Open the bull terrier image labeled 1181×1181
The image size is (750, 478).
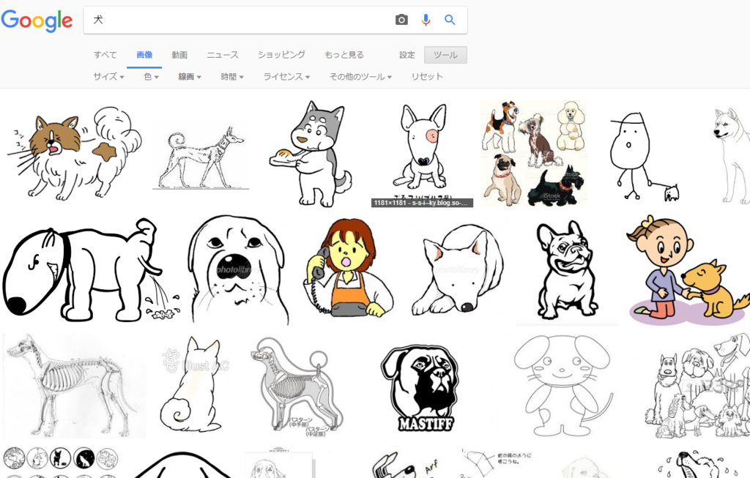point(423,154)
